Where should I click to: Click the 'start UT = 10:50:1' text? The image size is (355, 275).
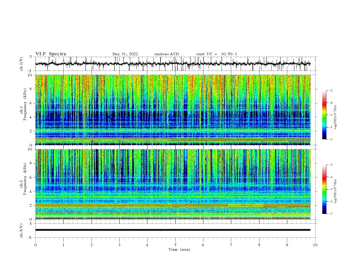point(216,54)
